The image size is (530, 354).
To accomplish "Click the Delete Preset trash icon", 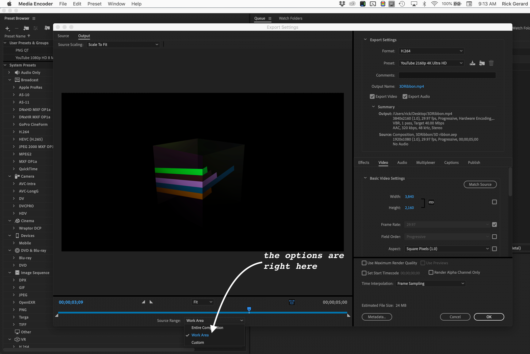I will (x=491, y=63).
